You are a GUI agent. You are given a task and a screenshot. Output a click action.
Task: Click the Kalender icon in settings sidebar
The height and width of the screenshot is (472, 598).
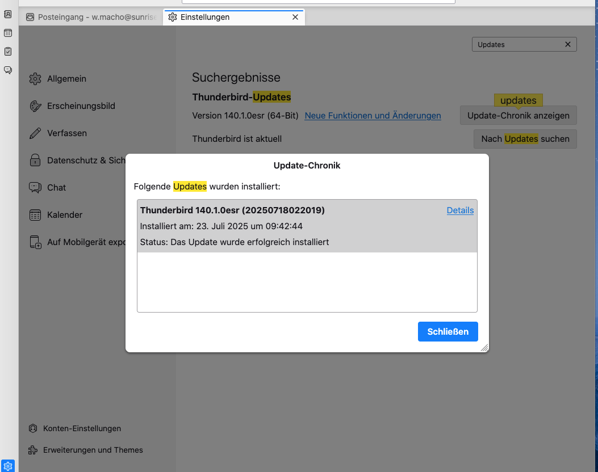[35, 215]
